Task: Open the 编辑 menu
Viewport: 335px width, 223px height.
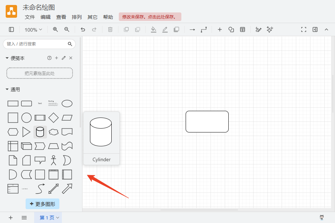Action: 46,17
